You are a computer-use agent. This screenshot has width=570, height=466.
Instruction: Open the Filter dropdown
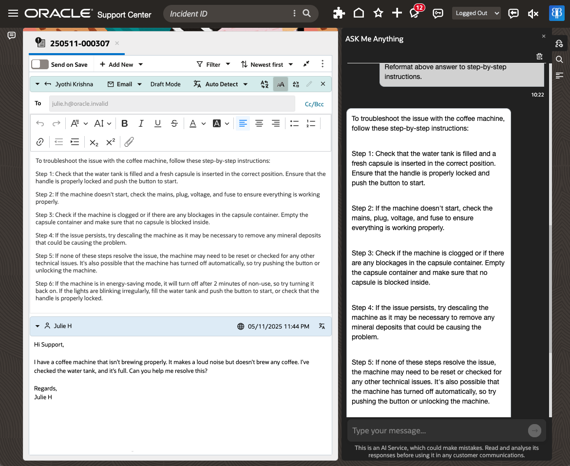[213, 64]
